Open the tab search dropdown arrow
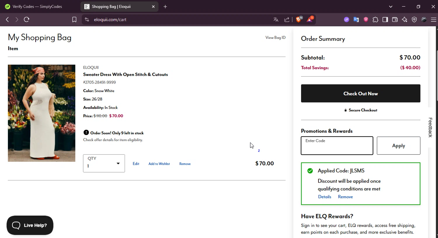The height and width of the screenshot is (238, 438). pos(391,6)
